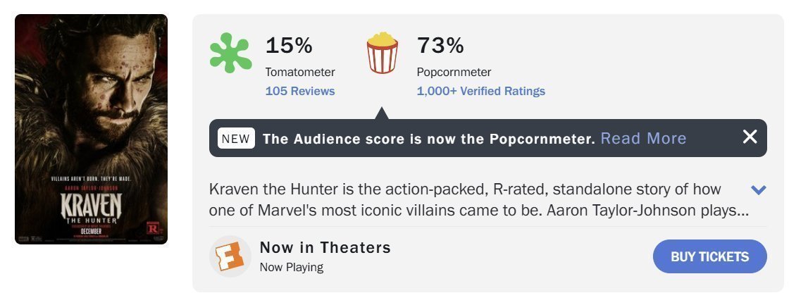Screen dimensions: 808x305
Task: Open the Kraven the Hunter poster image
Action: click(91, 130)
